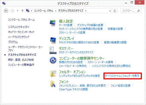The image size is (146, 105).
Task: Click 弱視の方のための設定 link
Action: 71,62
